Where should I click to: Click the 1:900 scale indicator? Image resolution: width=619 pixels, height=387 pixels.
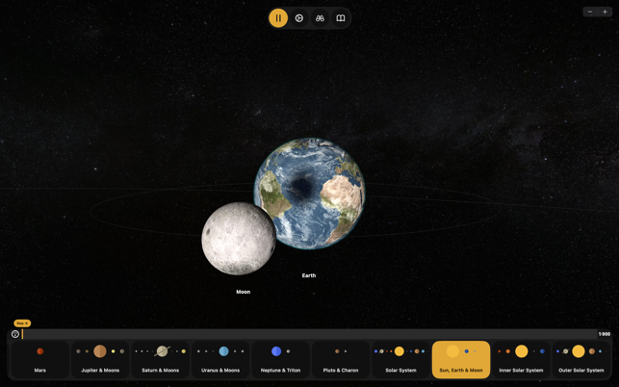pyautogui.click(x=604, y=334)
